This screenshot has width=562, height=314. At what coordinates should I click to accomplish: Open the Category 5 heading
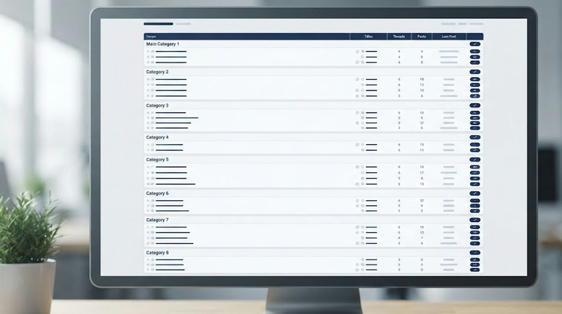(x=157, y=159)
